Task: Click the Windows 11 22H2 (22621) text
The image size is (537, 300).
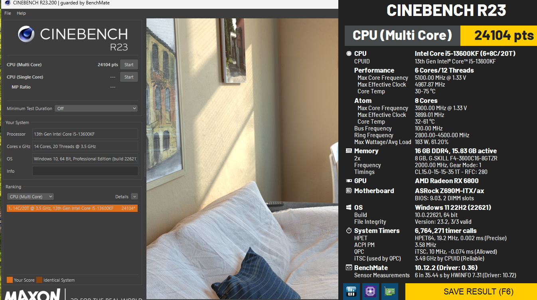Action: click(x=453, y=207)
